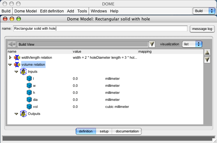Select the volume relation row
The width and height of the screenshot is (217, 143).
point(33,64)
